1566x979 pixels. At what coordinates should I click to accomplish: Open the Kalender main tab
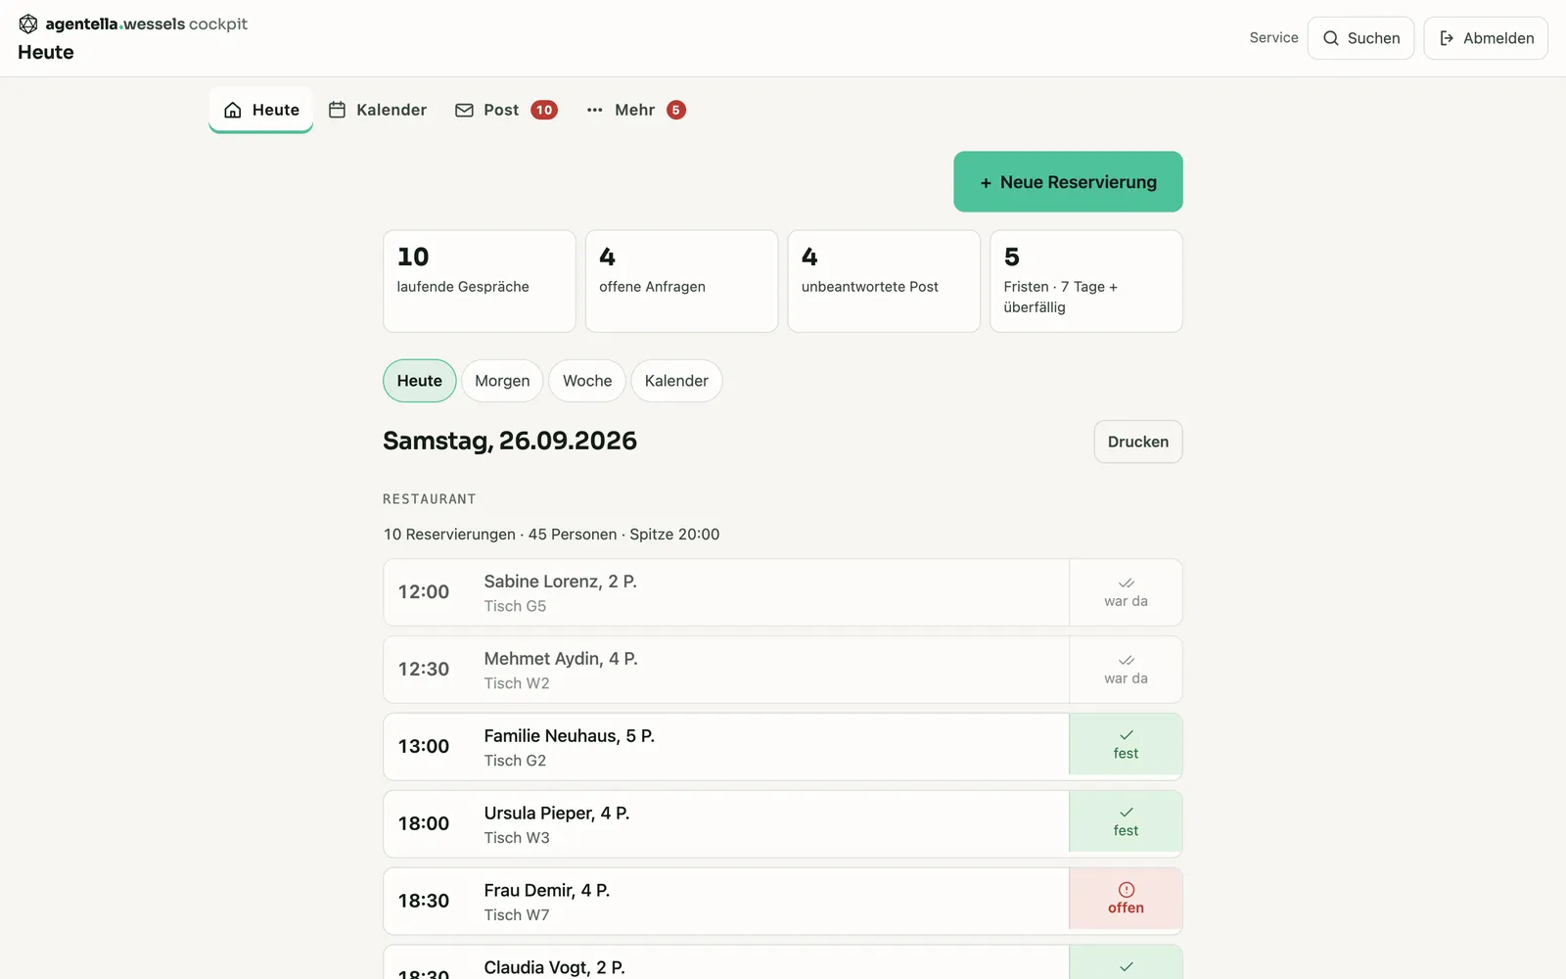[x=378, y=110]
